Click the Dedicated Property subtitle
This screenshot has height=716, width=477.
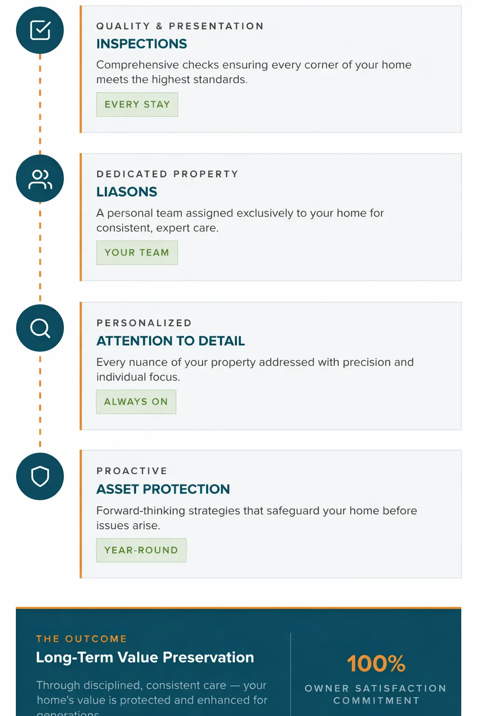click(167, 174)
